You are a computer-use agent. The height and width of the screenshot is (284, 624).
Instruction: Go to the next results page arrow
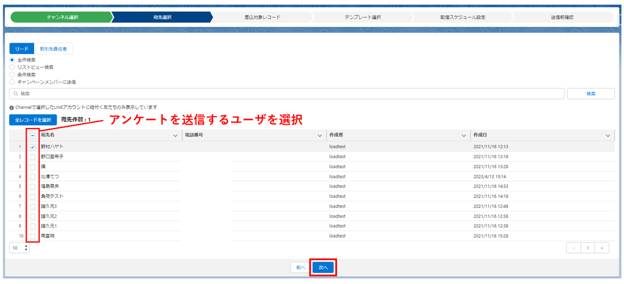(602, 248)
